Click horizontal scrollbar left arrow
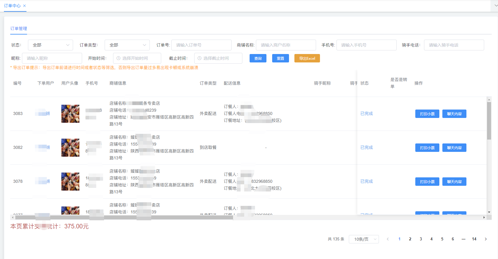Image resolution: width=498 pixels, height=259 pixels. [12, 217]
